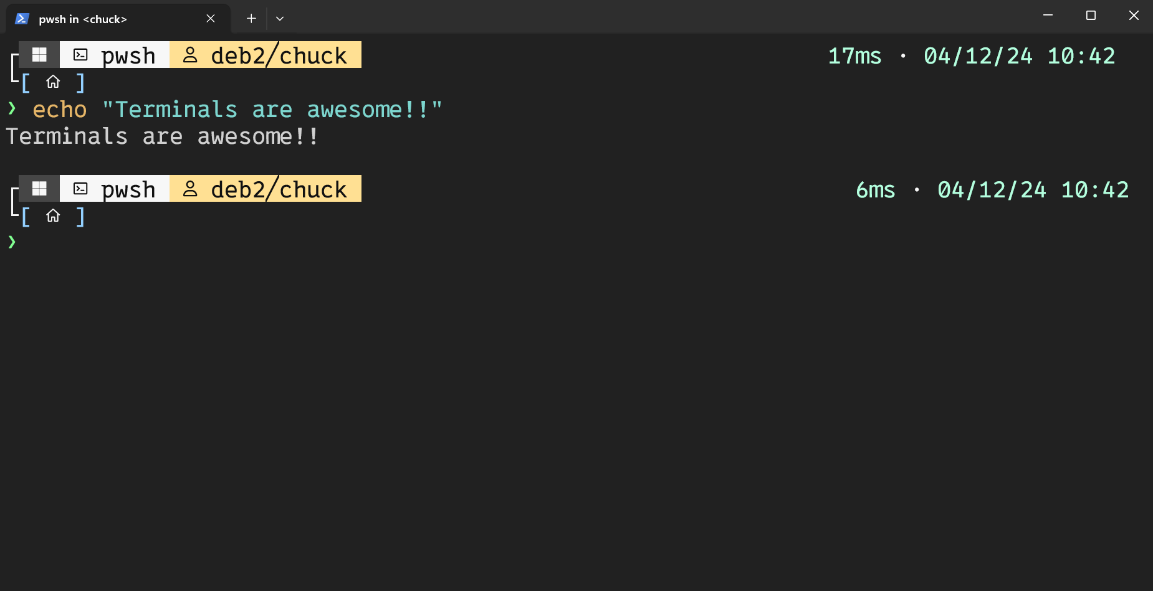Click the output line 'Terminals are awesome!!'
1153x591 pixels.
tap(163, 136)
